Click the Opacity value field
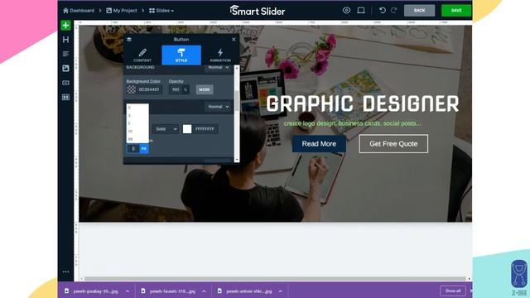The height and width of the screenshot is (298, 530). [x=176, y=89]
